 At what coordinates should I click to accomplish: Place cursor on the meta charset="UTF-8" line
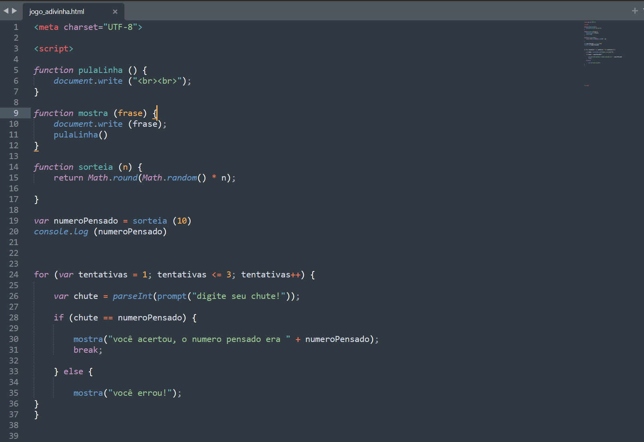click(88, 27)
